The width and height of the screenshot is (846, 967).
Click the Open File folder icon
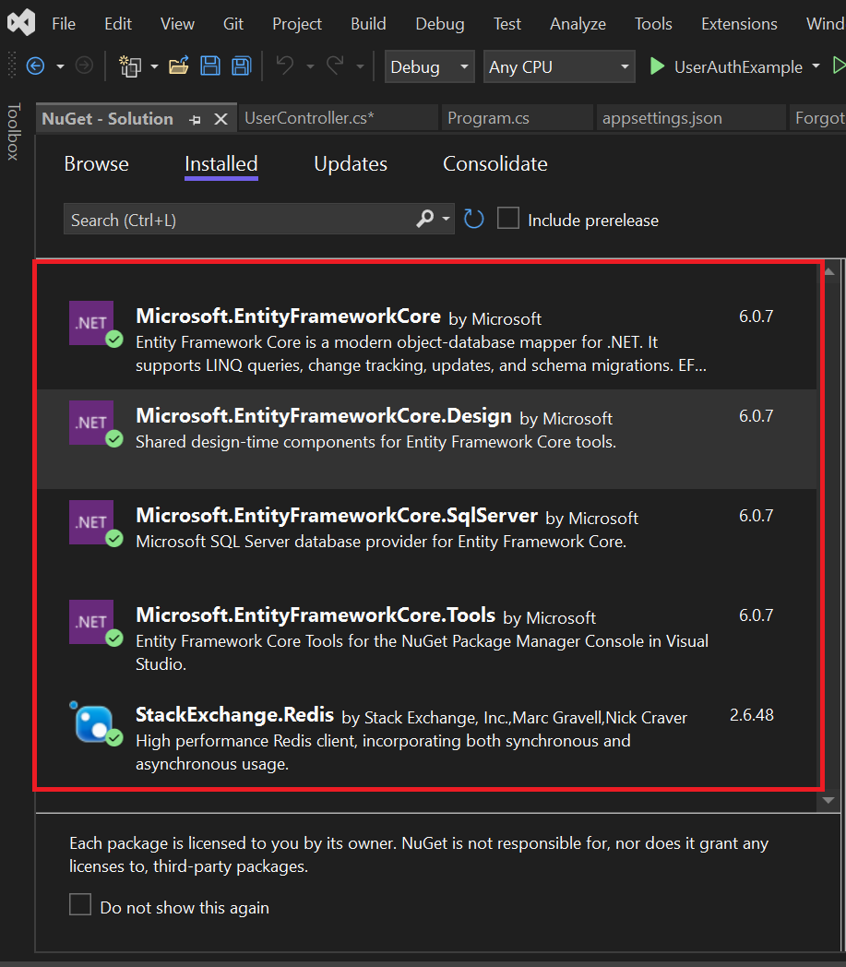coord(179,66)
